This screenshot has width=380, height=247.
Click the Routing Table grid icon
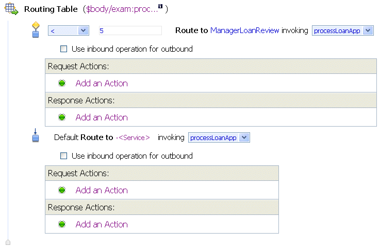tap(11, 10)
